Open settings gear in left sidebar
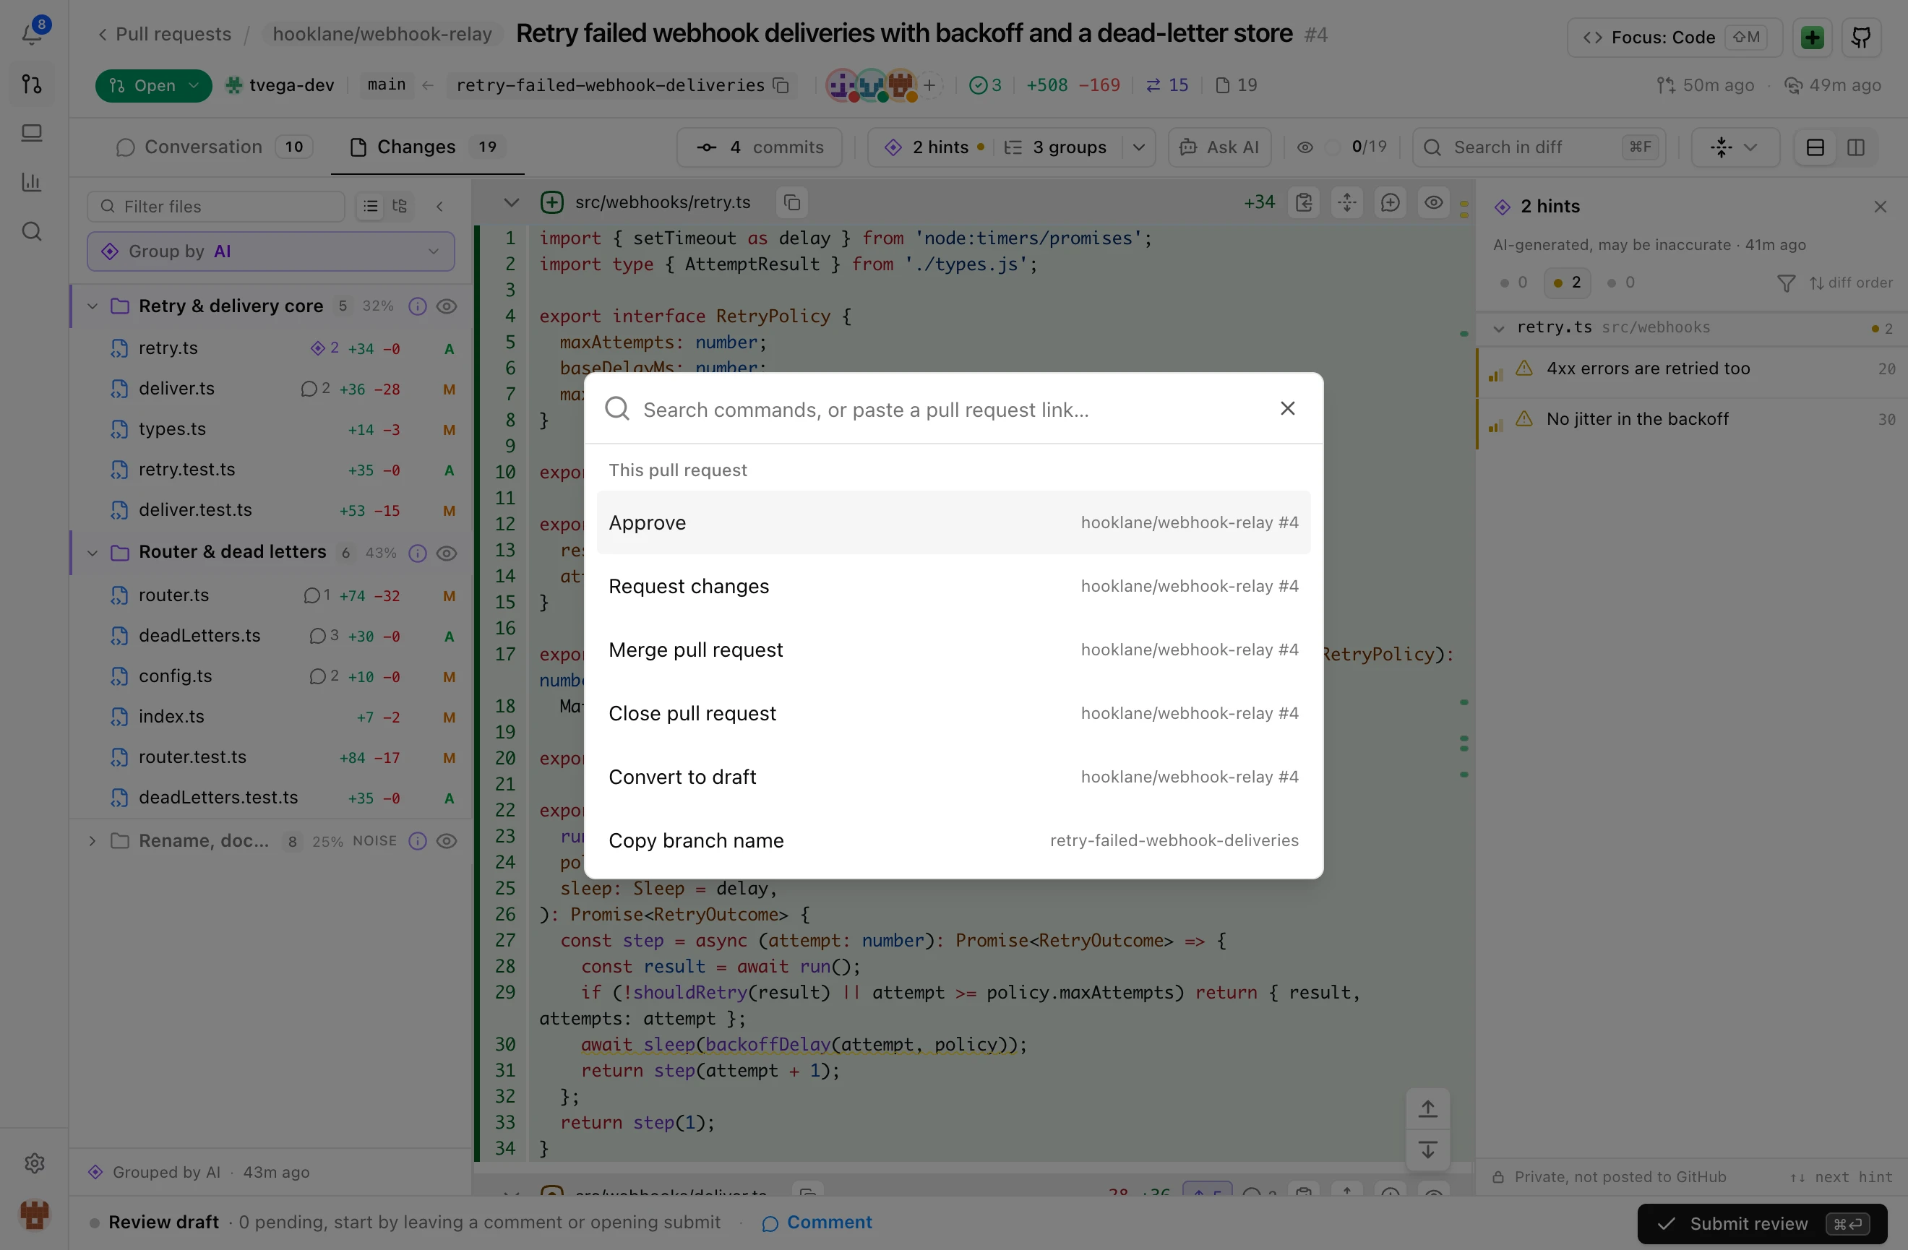 pos(34,1163)
